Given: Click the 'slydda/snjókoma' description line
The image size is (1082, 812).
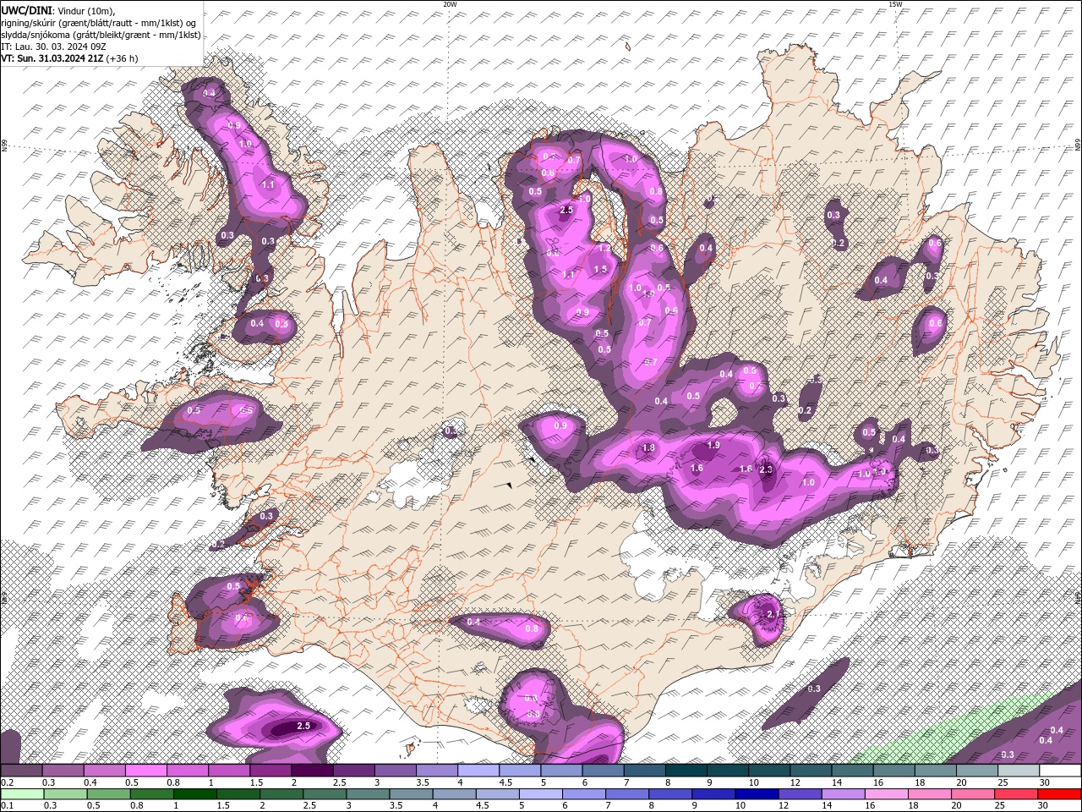Looking at the screenshot, I should point(101,35).
